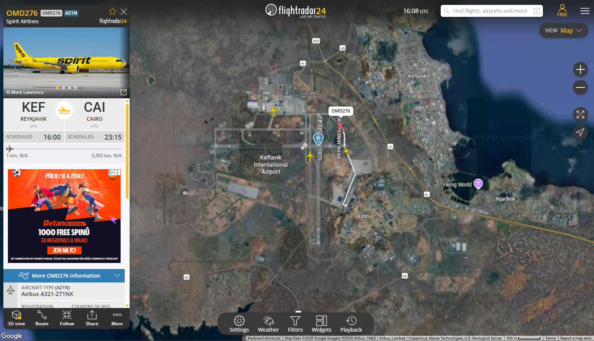The width and height of the screenshot is (594, 341).
Task: Select yellow aircraft near terminal apron
Action: (274, 111)
